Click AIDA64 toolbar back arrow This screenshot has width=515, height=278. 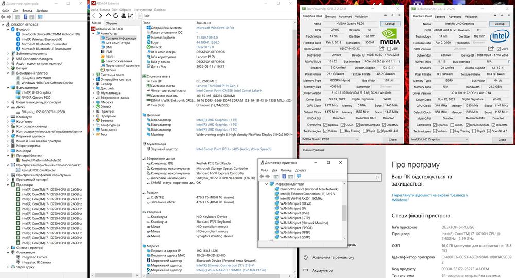pos(94,16)
